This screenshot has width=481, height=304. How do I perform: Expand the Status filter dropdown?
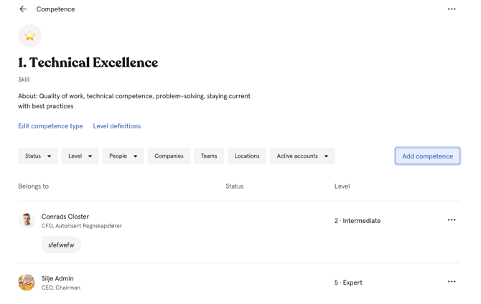click(x=38, y=156)
